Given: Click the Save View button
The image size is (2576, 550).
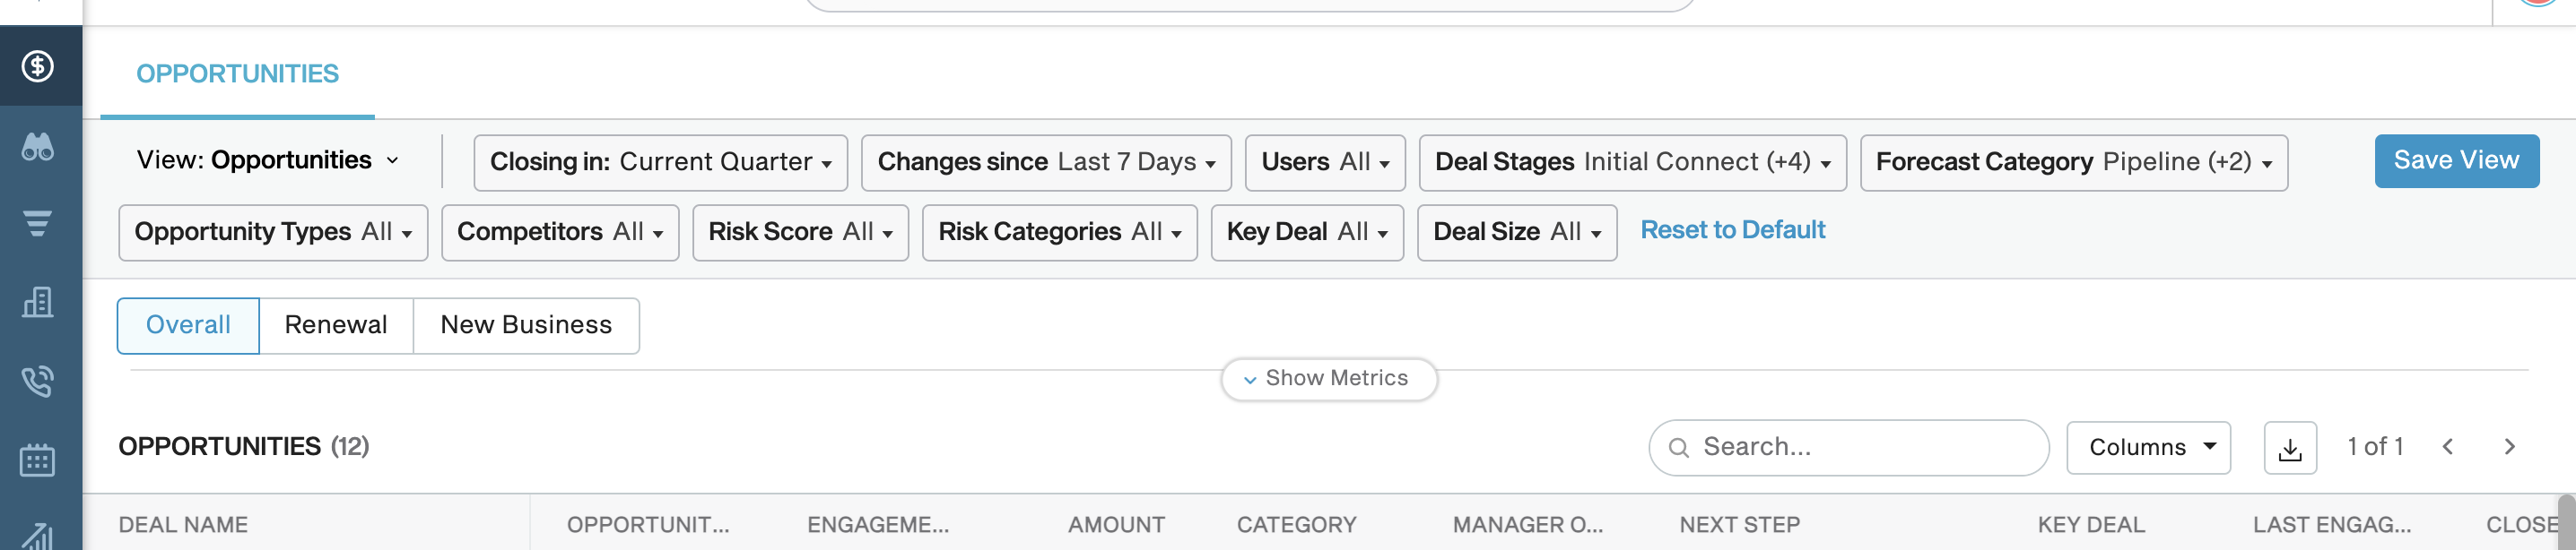Looking at the screenshot, I should tap(2456, 160).
